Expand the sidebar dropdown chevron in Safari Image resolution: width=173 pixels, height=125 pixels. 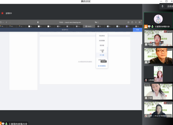click(3, 22)
